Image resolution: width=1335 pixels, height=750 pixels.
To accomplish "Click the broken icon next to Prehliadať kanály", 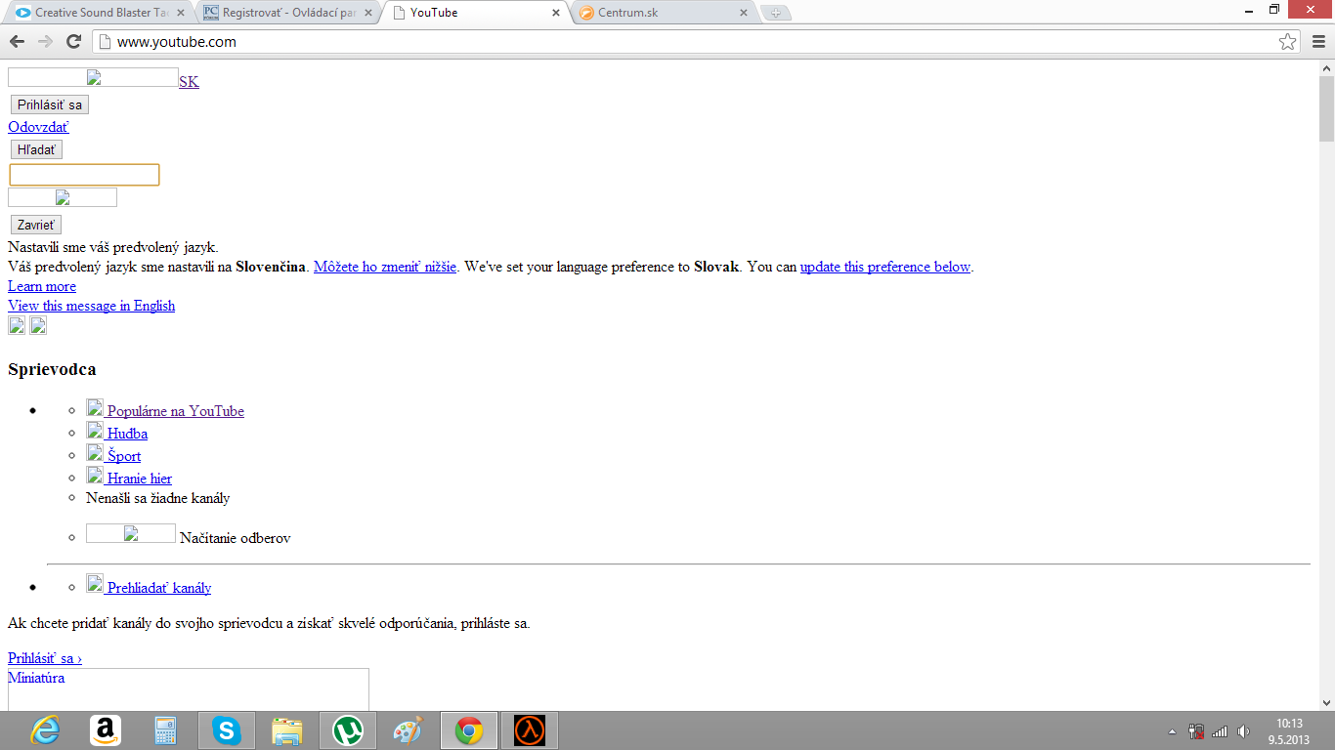I will (x=95, y=584).
